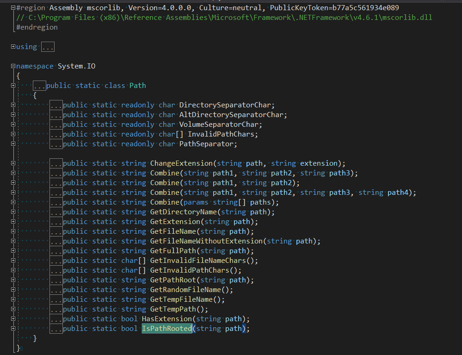Expand the using directives section
The height and width of the screenshot is (355, 462).
(x=12, y=46)
